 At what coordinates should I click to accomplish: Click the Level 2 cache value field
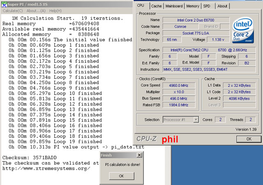238,98
